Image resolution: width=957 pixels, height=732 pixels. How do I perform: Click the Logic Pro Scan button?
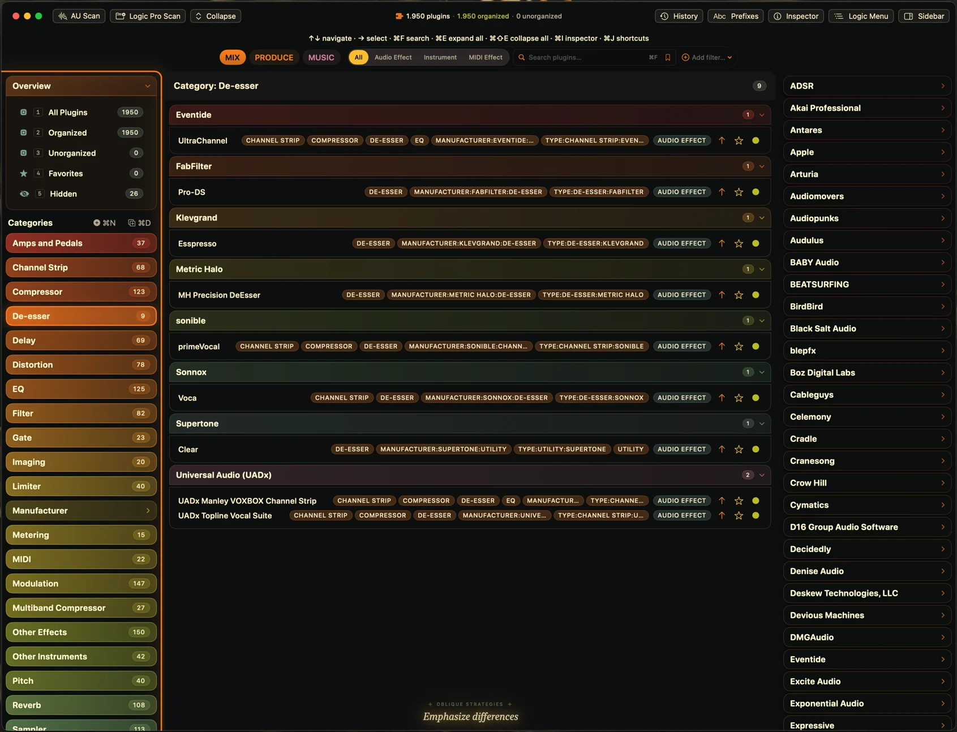click(x=148, y=16)
